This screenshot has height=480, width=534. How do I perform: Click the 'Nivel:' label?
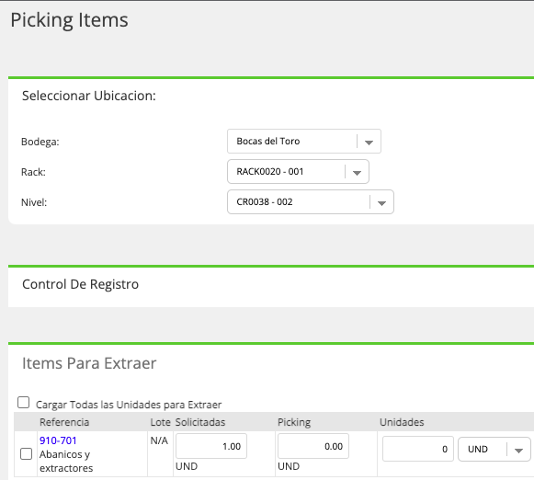click(34, 202)
